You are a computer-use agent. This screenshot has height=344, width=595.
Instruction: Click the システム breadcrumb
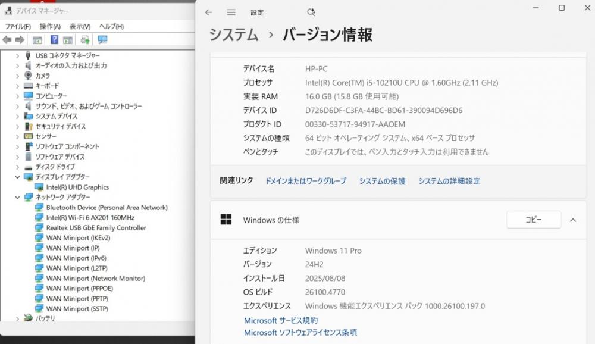(234, 35)
